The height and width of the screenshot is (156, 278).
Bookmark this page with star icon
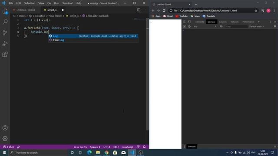click(x=256, y=10)
